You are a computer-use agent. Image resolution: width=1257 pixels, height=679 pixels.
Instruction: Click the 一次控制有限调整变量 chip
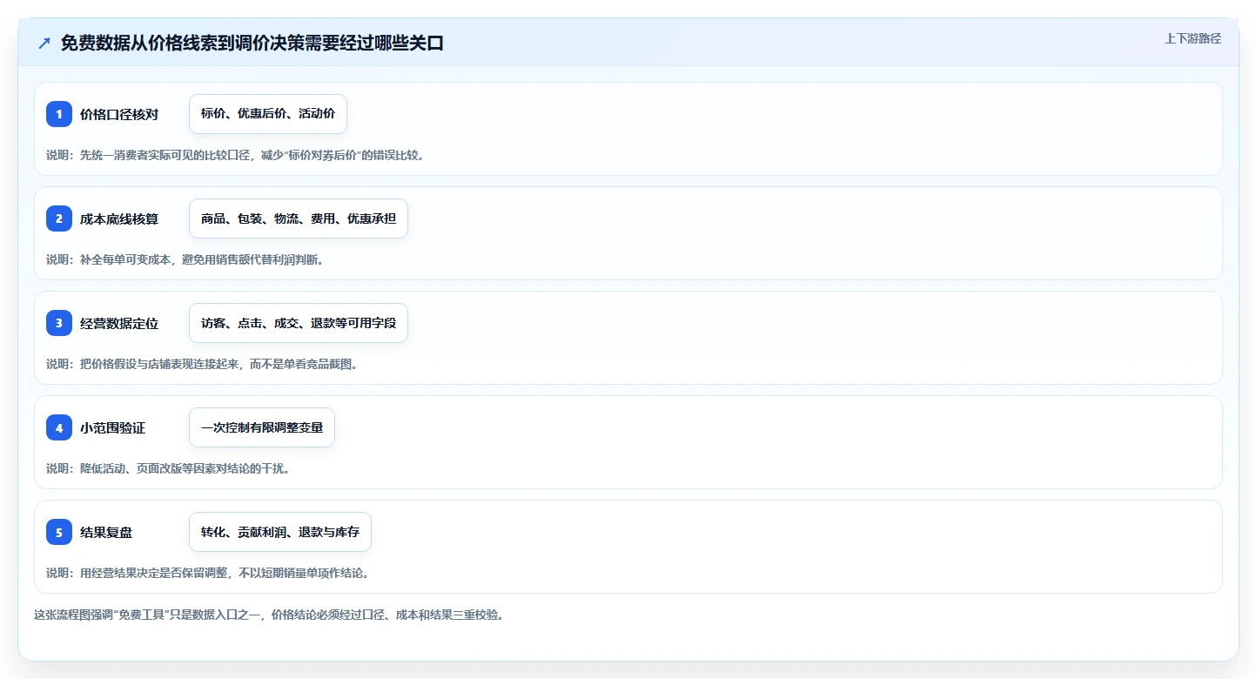262,427
